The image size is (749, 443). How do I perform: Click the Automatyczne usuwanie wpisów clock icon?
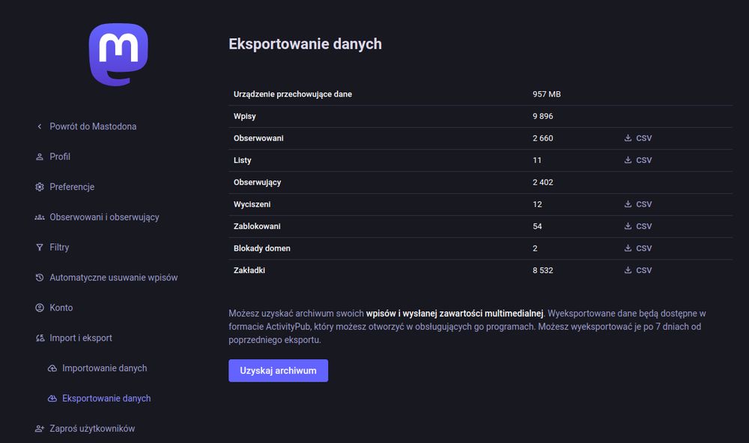coord(38,277)
